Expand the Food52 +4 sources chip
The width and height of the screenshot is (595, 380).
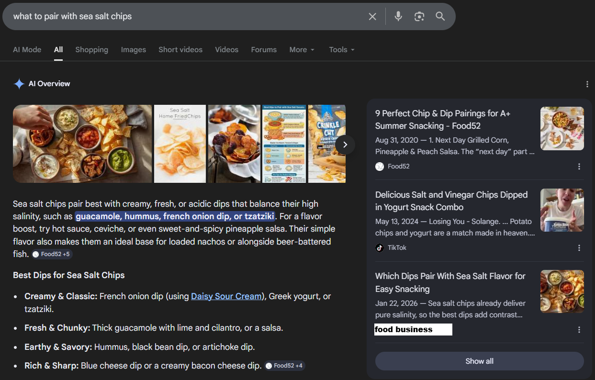[x=284, y=366]
